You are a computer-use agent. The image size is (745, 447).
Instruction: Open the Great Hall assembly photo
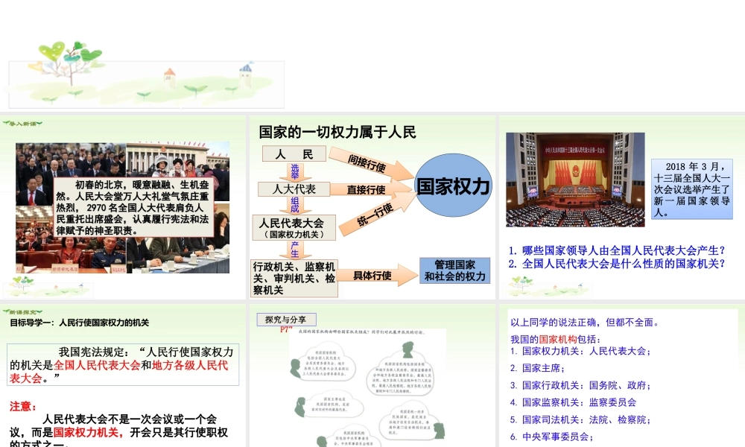point(574,180)
